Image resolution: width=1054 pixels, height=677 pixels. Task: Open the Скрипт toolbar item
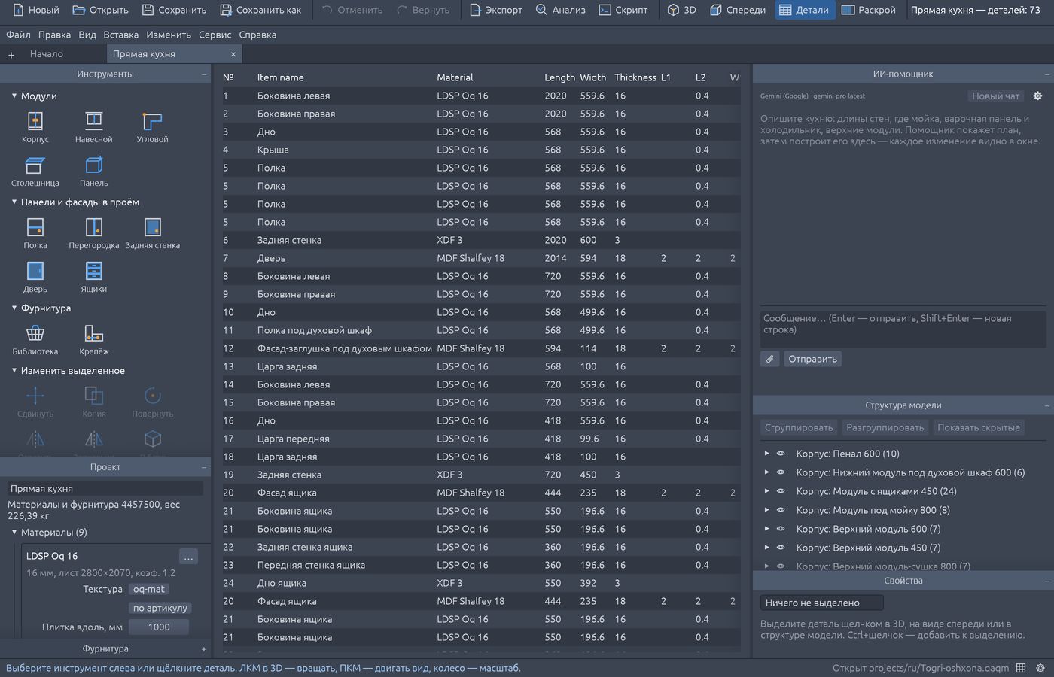coord(623,10)
